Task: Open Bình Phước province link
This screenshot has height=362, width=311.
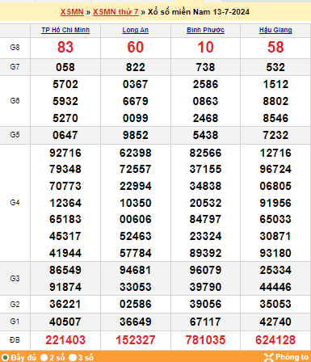Action: click(205, 30)
